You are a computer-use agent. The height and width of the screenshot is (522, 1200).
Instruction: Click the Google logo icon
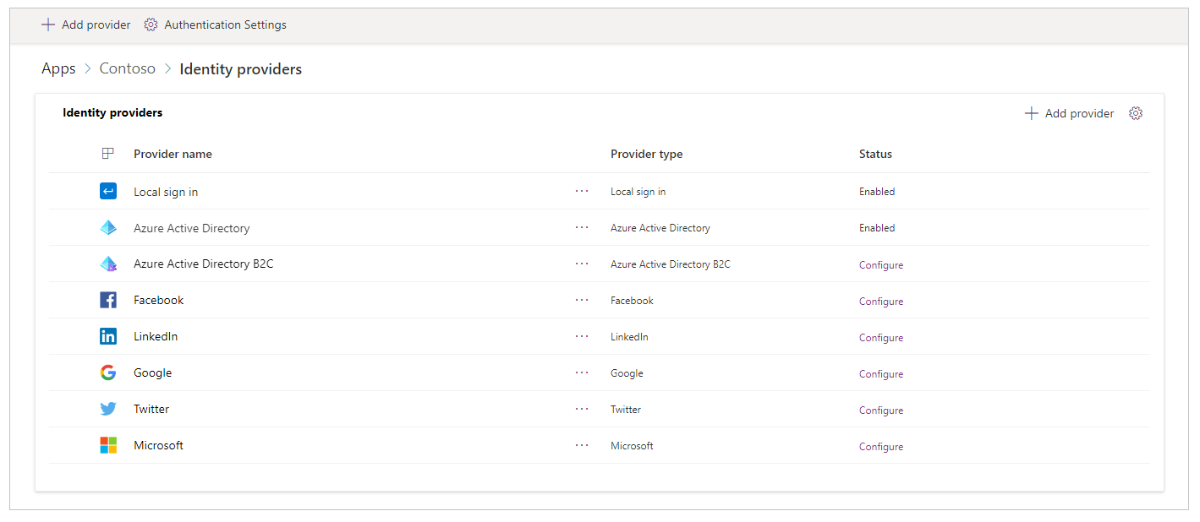coord(108,372)
